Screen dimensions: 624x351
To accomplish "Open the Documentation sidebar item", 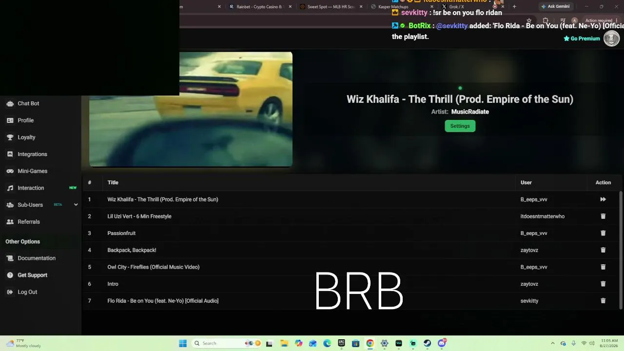I will pyautogui.click(x=37, y=258).
